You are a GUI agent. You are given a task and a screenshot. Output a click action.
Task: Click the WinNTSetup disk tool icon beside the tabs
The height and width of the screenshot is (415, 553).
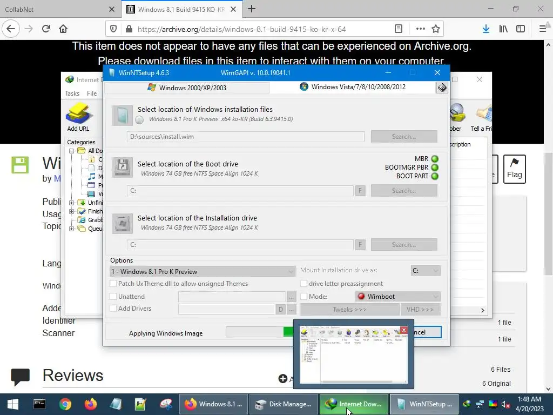[442, 88]
